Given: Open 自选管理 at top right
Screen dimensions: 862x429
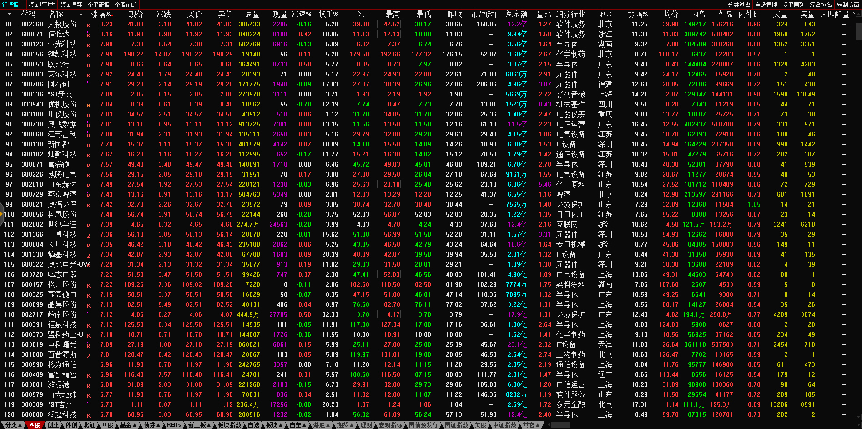Looking at the screenshot, I should click(x=766, y=5).
